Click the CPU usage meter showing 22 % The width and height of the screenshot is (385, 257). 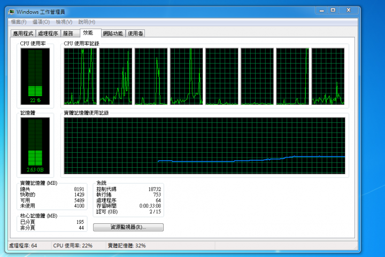pos(35,76)
